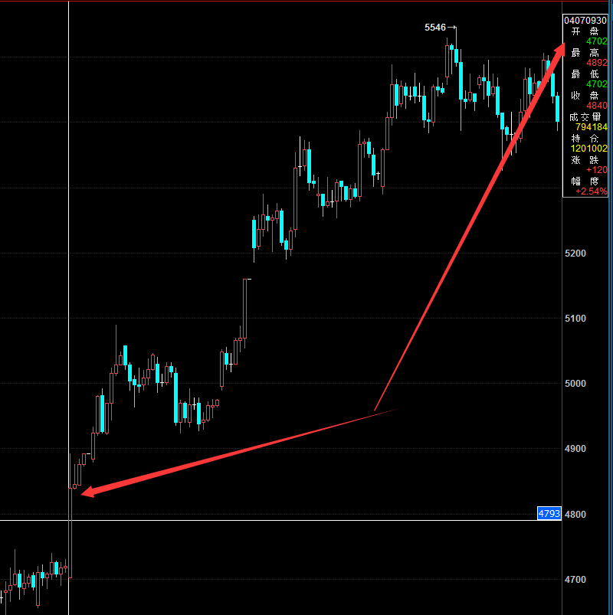This screenshot has width=613, height=615.
Task: Click the 最高 value 4892
Action: point(597,63)
